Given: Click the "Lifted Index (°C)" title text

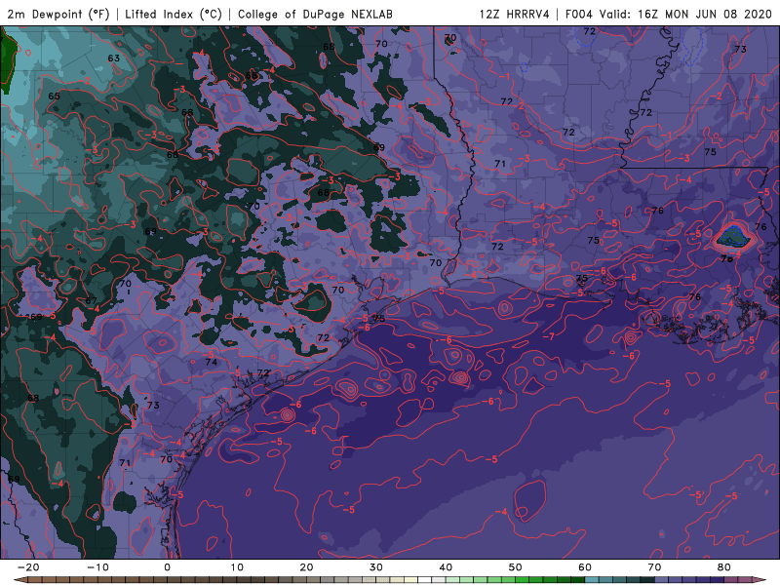Looking at the screenshot, I should [174, 14].
